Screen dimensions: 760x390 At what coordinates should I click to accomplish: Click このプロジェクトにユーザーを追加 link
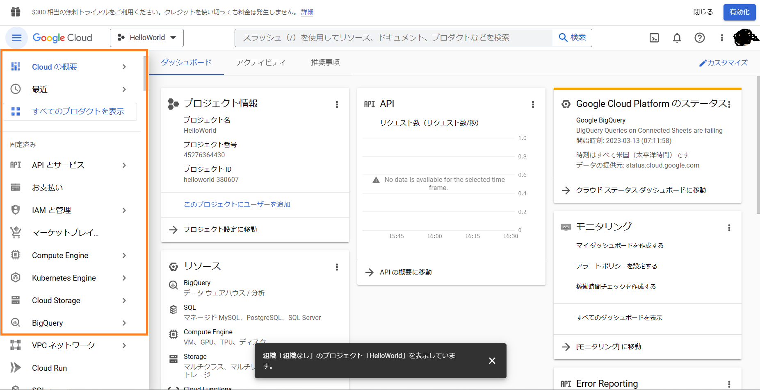click(x=237, y=204)
